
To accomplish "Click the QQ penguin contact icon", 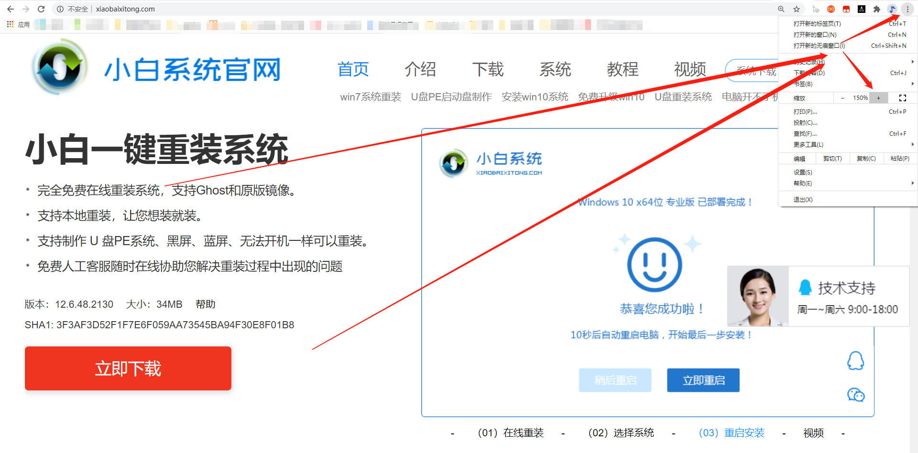I will [x=855, y=361].
